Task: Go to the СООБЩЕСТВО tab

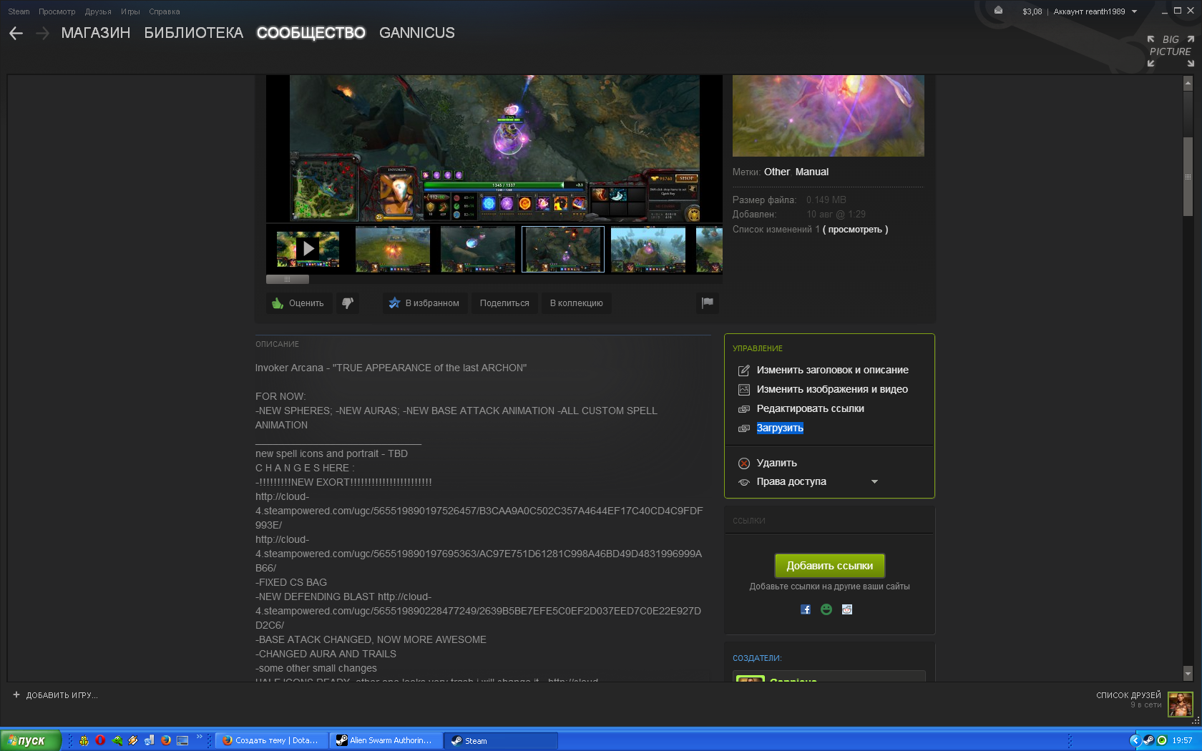Action: (311, 33)
